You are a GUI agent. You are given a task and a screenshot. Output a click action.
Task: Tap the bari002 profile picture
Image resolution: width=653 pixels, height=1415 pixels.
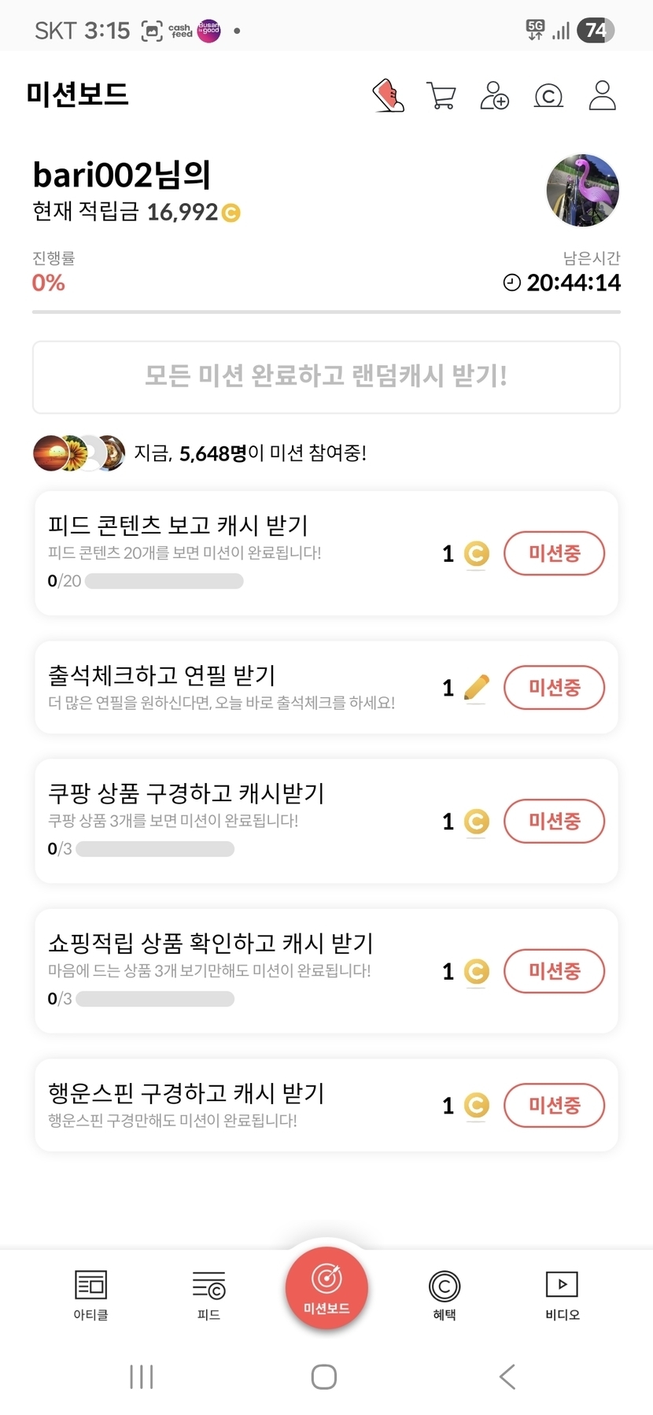[582, 190]
